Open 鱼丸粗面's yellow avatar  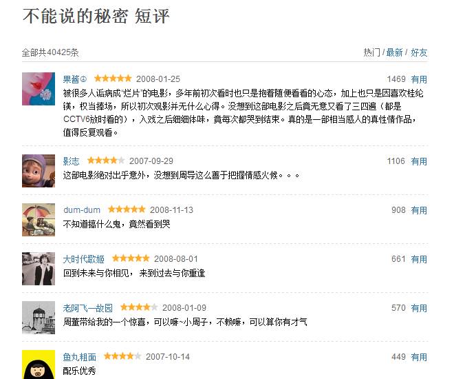(x=39, y=365)
